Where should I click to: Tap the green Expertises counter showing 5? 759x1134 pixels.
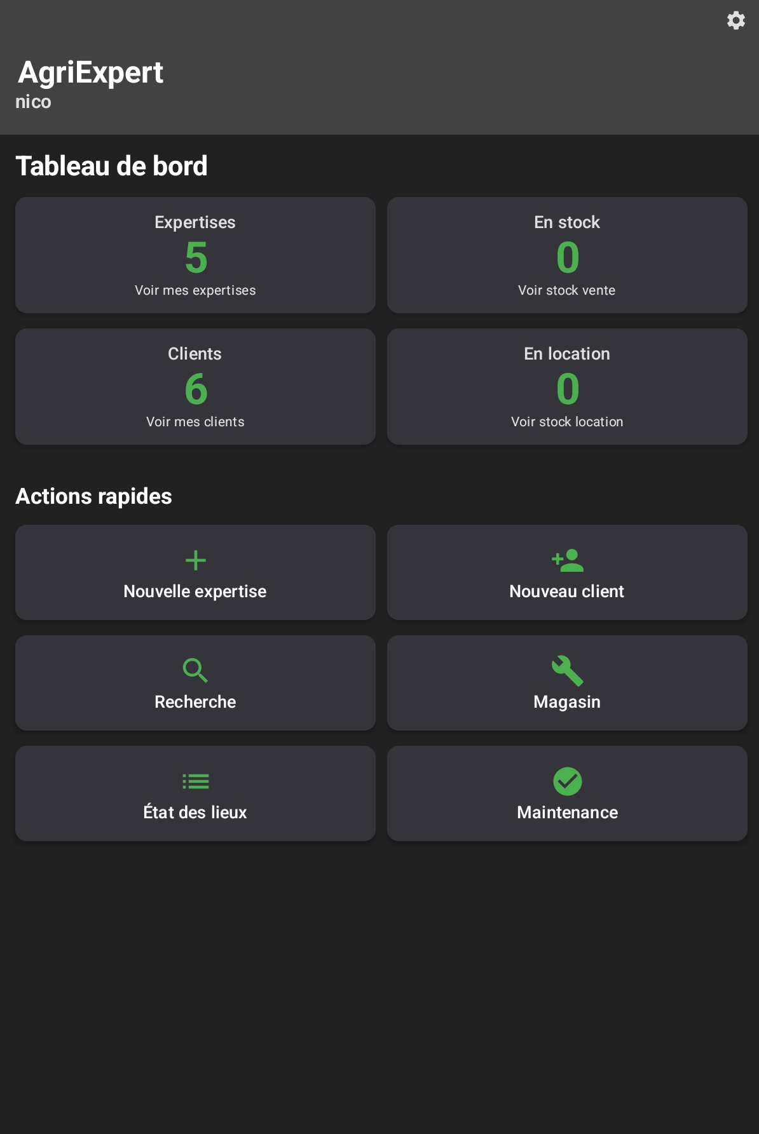(195, 256)
